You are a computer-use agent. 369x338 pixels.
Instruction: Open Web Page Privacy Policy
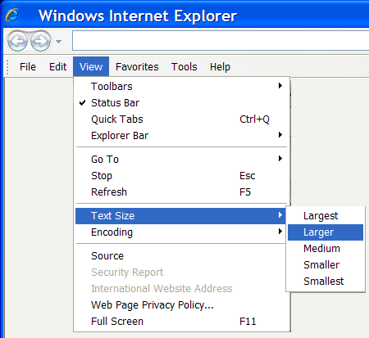[x=181, y=305]
